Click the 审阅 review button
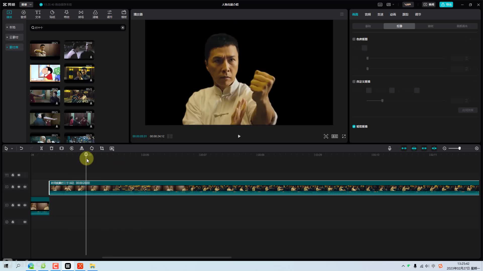The image size is (483, 271). 429,5
